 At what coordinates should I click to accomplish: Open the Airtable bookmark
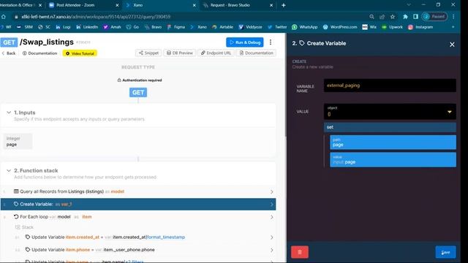pyautogui.click(x=222, y=27)
